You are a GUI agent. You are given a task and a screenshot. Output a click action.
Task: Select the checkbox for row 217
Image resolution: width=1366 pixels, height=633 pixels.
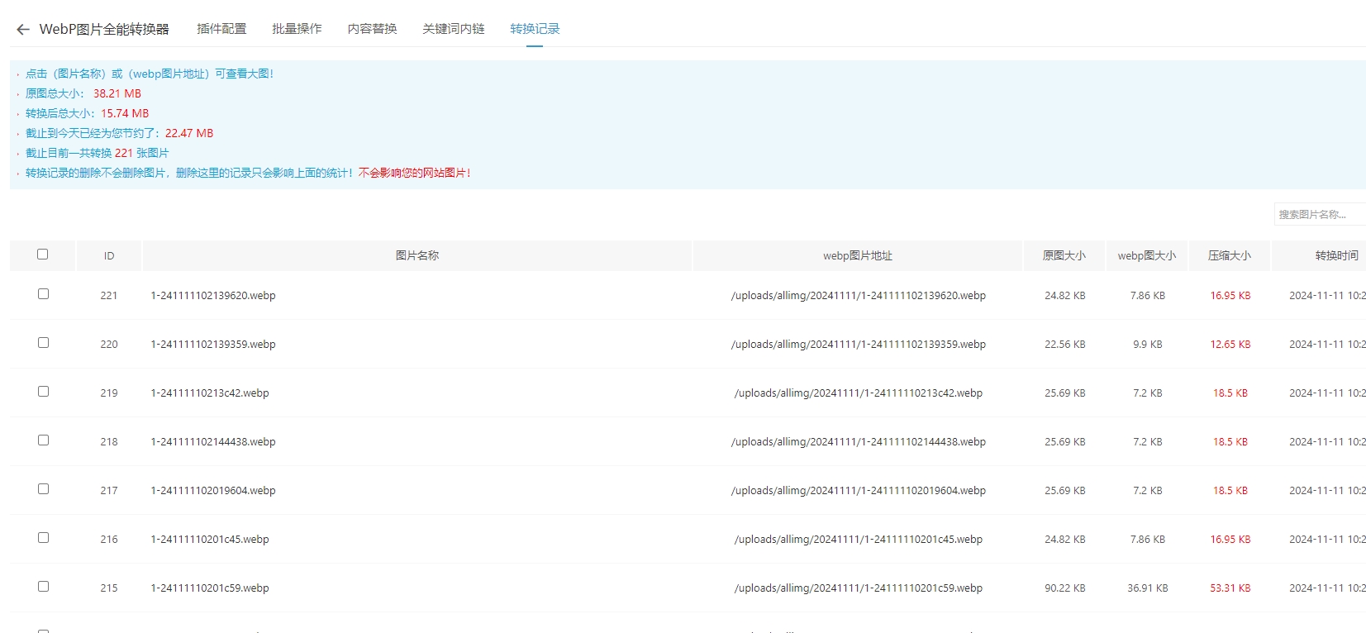pos(43,489)
